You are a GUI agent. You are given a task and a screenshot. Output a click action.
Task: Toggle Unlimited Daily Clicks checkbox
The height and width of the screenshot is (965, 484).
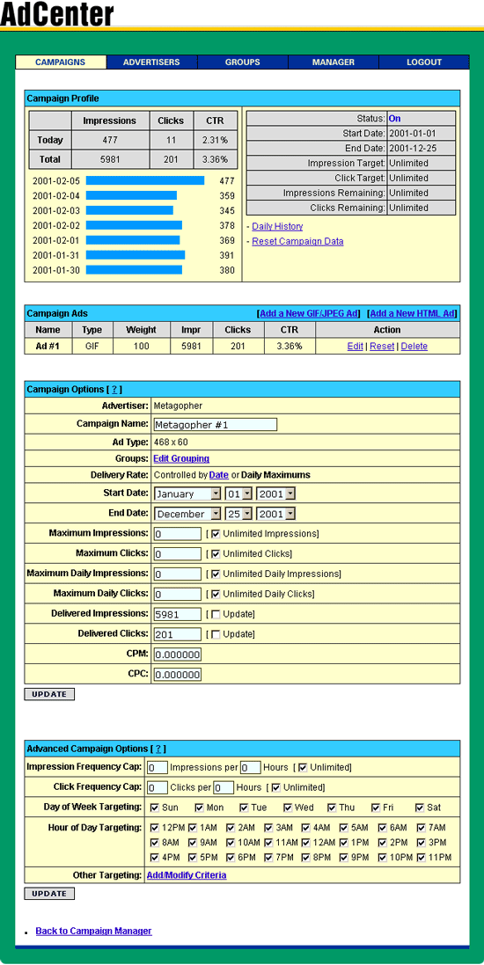[x=216, y=594]
